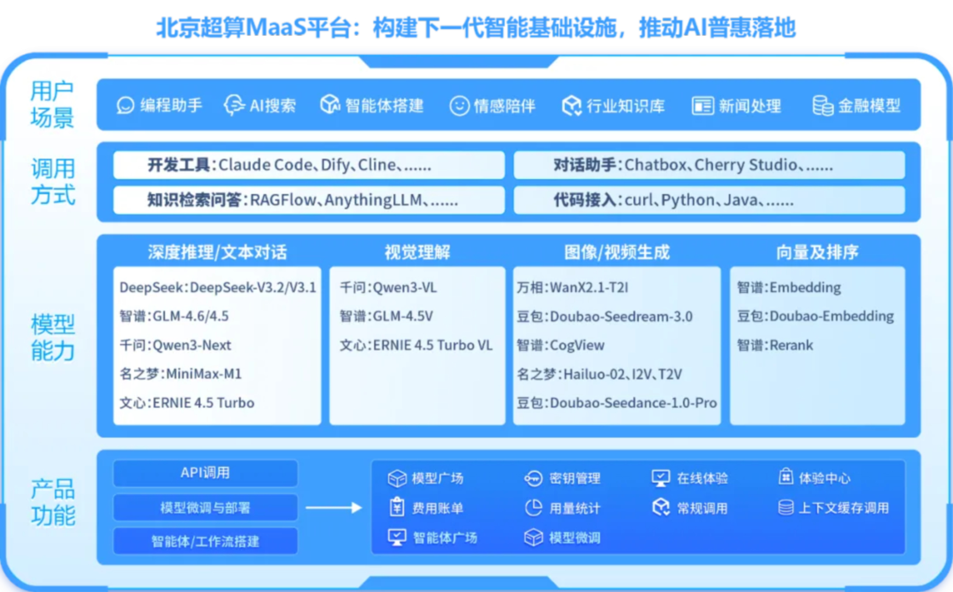Click the 编程助手 chat bubble icon
The image size is (953, 592).
click(125, 105)
